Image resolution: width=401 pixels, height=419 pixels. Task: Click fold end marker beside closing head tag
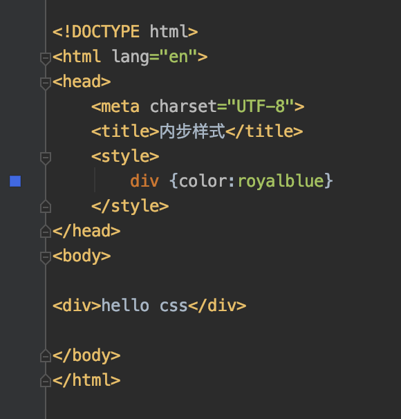tap(46, 232)
